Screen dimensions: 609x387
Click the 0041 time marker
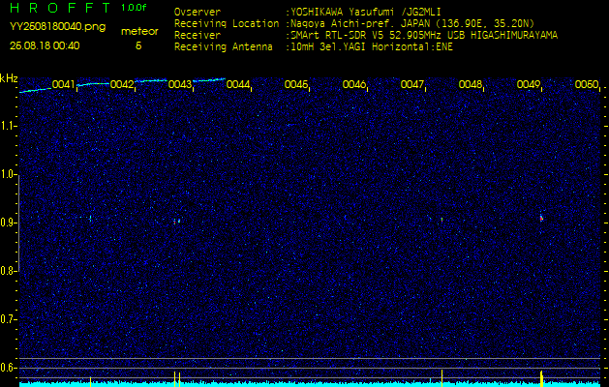(x=63, y=84)
